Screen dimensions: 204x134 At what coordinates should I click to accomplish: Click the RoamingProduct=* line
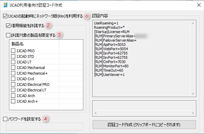point(109,28)
